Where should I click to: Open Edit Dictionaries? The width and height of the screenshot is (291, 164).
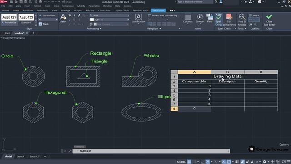coord(229,19)
